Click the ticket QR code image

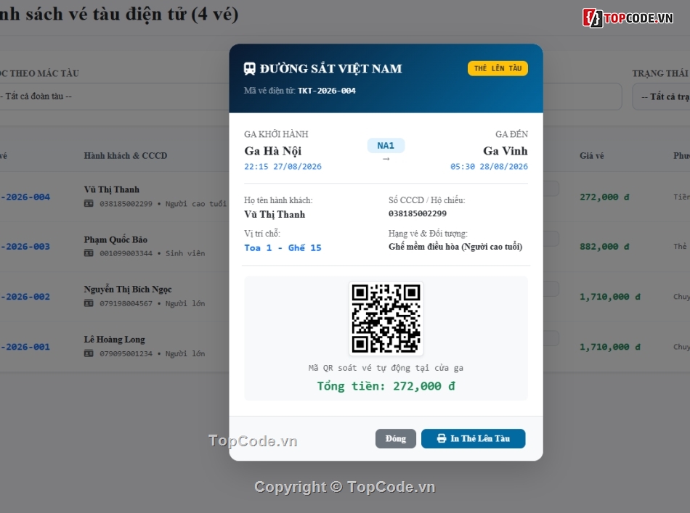tap(386, 319)
